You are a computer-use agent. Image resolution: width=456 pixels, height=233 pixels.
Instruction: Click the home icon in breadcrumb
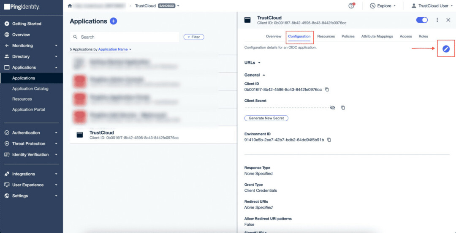click(70, 6)
